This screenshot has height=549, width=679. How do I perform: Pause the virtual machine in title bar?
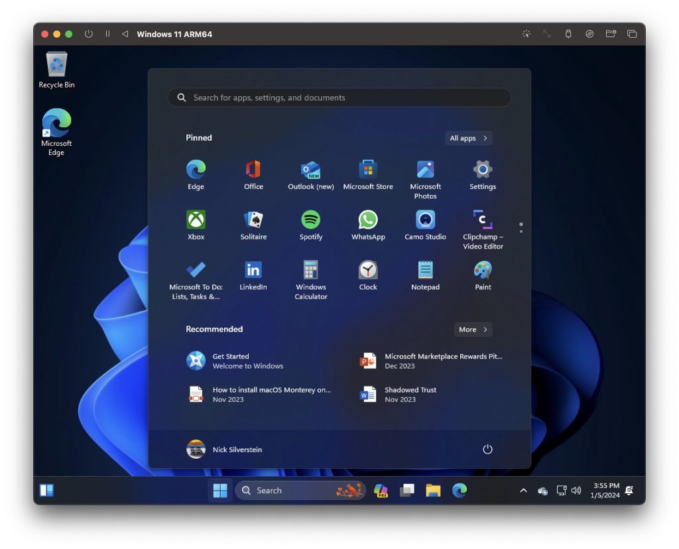tap(107, 34)
